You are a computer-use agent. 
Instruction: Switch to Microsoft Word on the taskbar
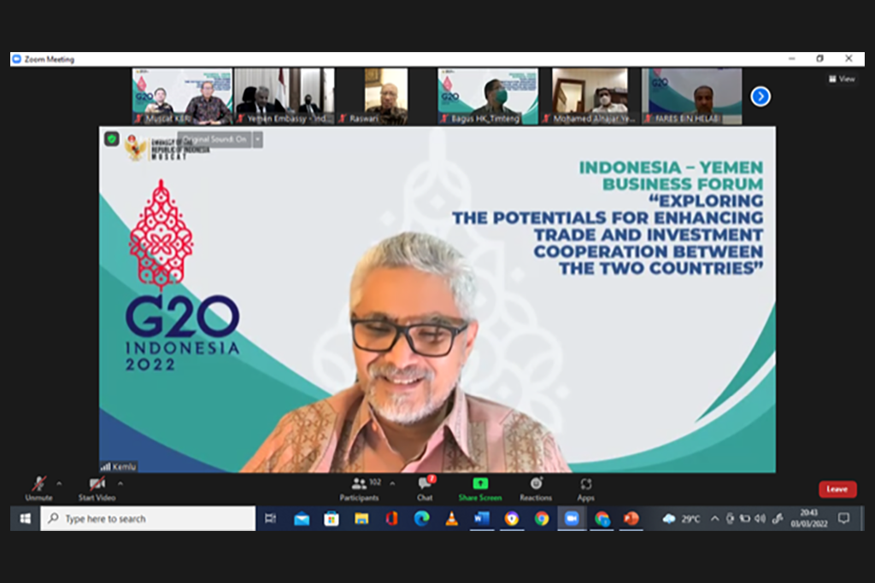click(482, 519)
